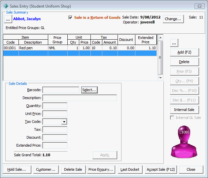Click the Hold Sale... button
This screenshot has width=208, height=178.
click(17, 169)
